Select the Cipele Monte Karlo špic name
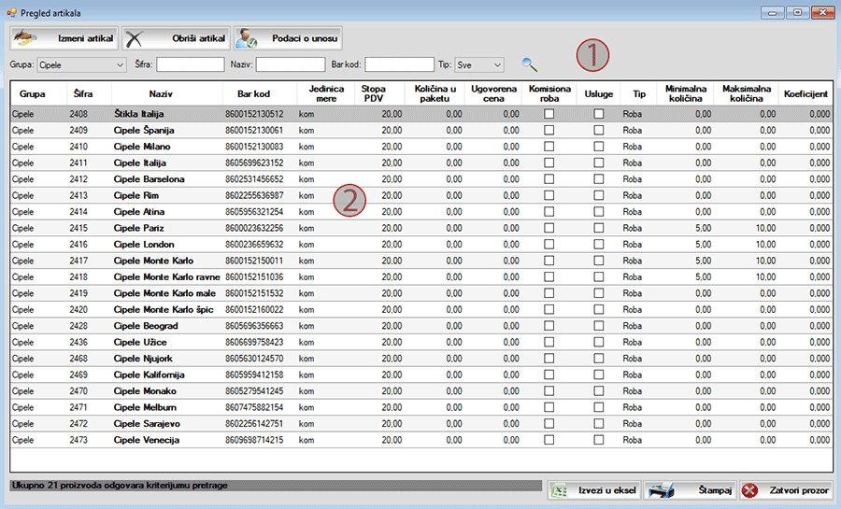The width and height of the screenshot is (841, 509). point(164,310)
